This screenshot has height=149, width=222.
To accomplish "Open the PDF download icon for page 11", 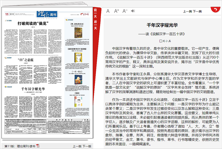I will [38, 146].
